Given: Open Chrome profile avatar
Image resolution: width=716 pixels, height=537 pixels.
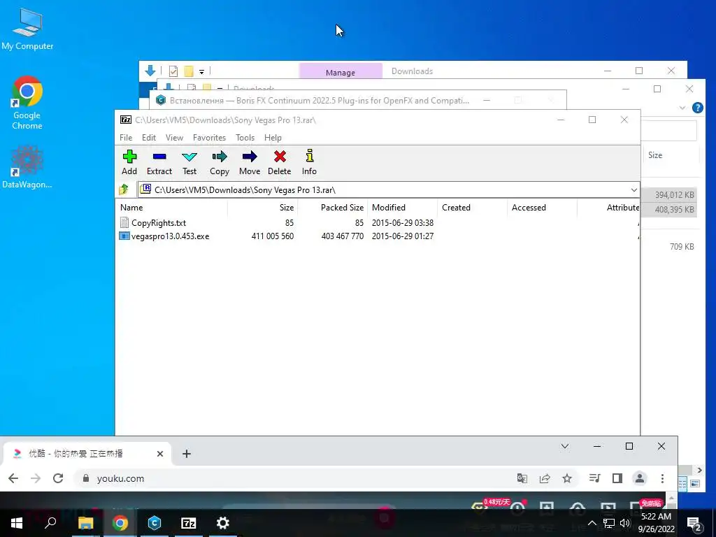Looking at the screenshot, I should pyautogui.click(x=640, y=478).
